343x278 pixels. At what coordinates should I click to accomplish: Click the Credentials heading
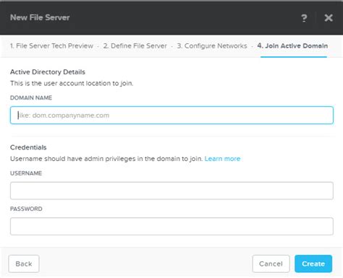[28, 147]
